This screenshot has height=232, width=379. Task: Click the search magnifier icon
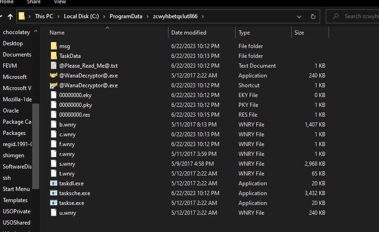click(336, 16)
